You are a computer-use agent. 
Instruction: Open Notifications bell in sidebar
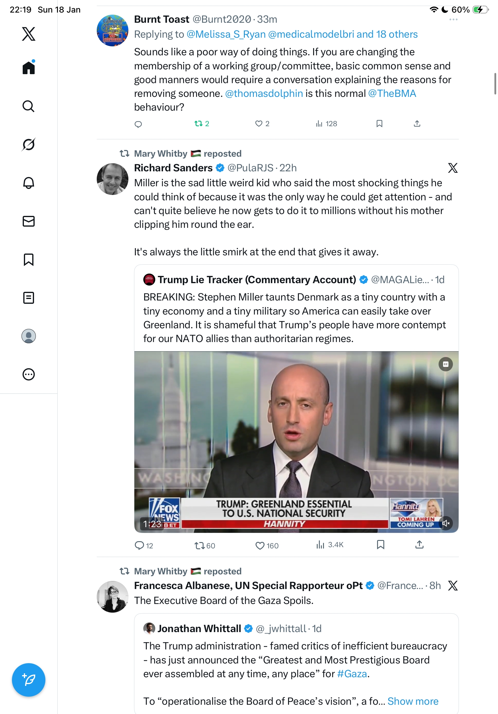[x=29, y=183]
